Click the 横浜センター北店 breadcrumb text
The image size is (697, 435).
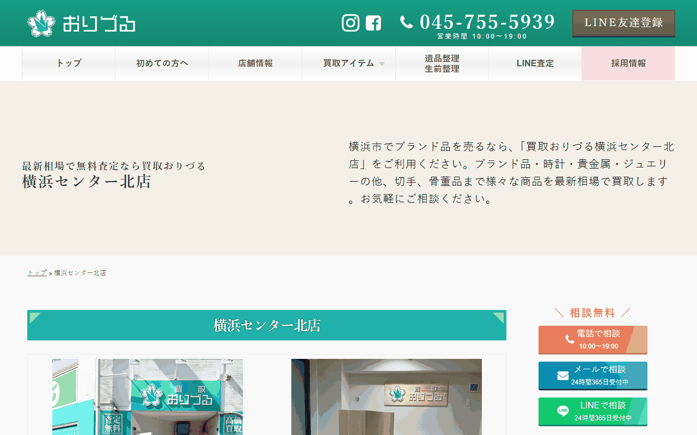[80, 273]
